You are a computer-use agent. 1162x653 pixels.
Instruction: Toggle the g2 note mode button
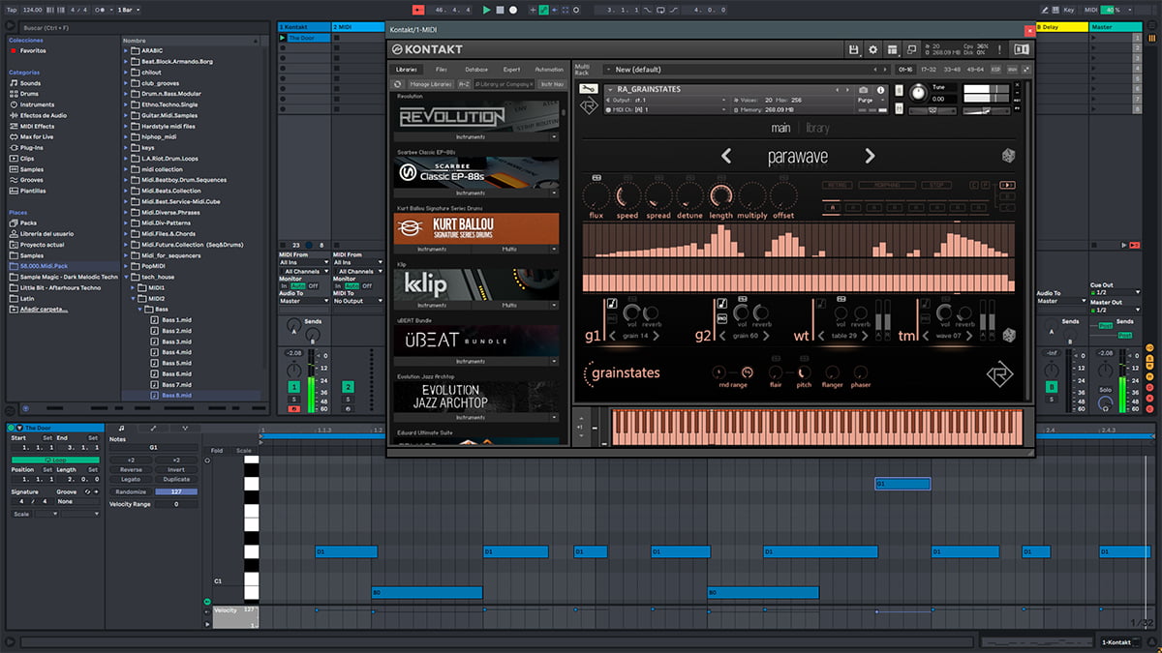721,305
